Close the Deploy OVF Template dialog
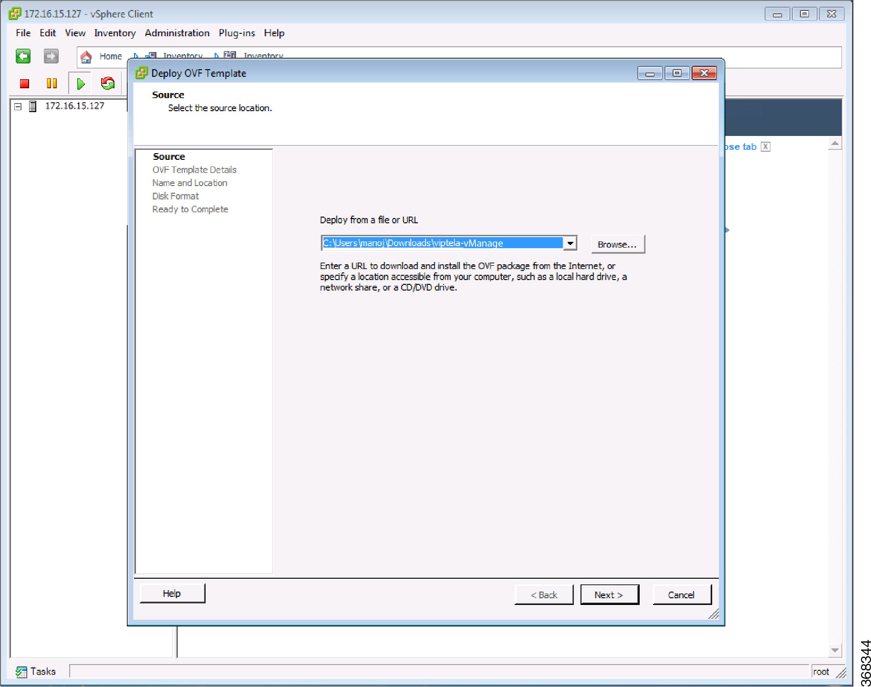 pyautogui.click(x=704, y=73)
